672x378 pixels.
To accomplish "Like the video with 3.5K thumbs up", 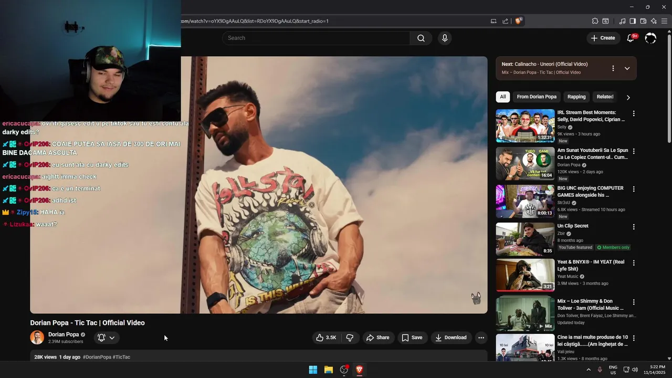I will (x=326, y=338).
